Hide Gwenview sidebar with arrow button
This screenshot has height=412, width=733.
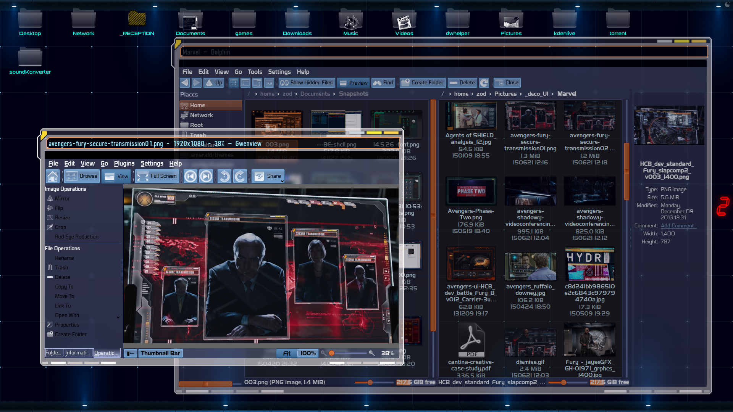point(131,353)
